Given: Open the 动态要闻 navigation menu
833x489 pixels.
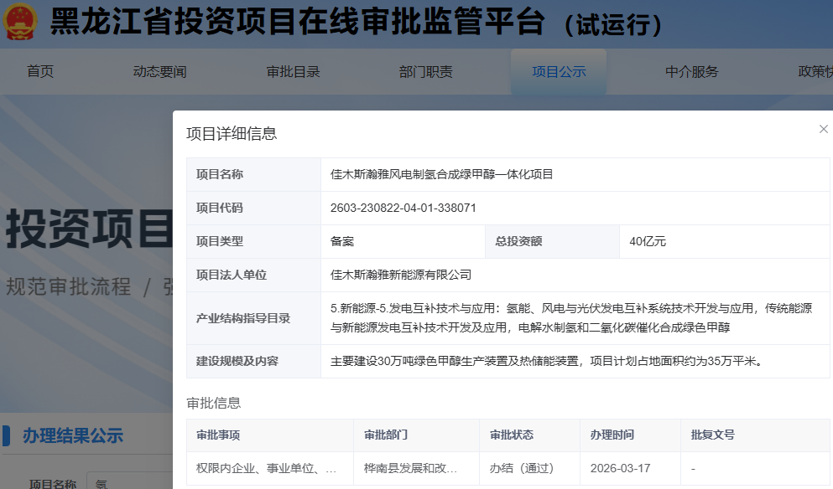Looking at the screenshot, I should tap(158, 72).
